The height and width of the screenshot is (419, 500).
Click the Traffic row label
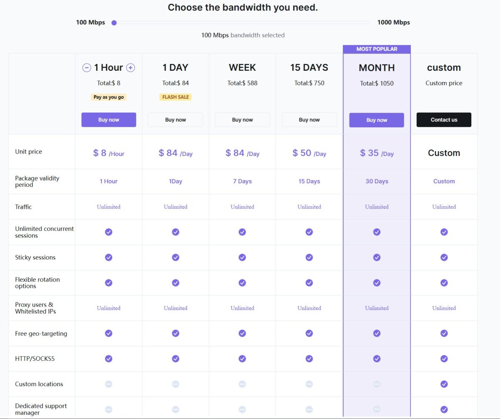tap(23, 207)
